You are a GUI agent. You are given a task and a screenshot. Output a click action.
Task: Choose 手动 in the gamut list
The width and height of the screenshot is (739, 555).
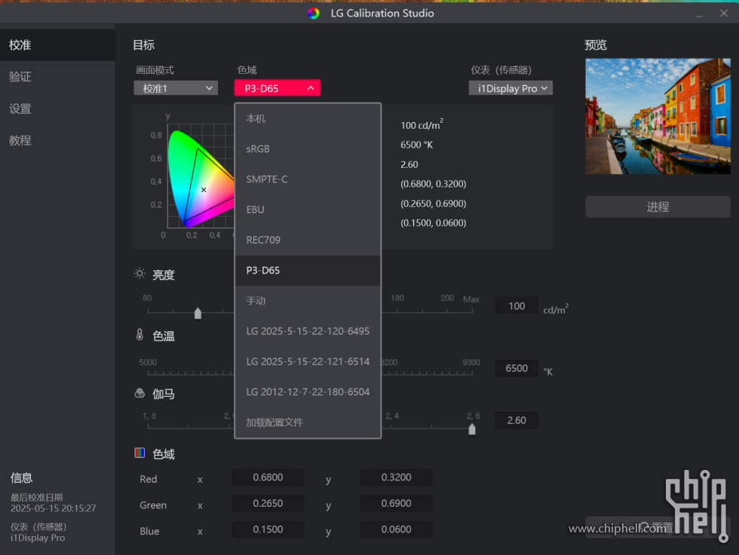pyautogui.click(x=308, y=300)
